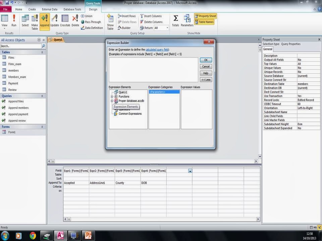Viewport: 322px width, 241px height.
Task: Select the General tab in Property Sheet
Action: [268, 49]
